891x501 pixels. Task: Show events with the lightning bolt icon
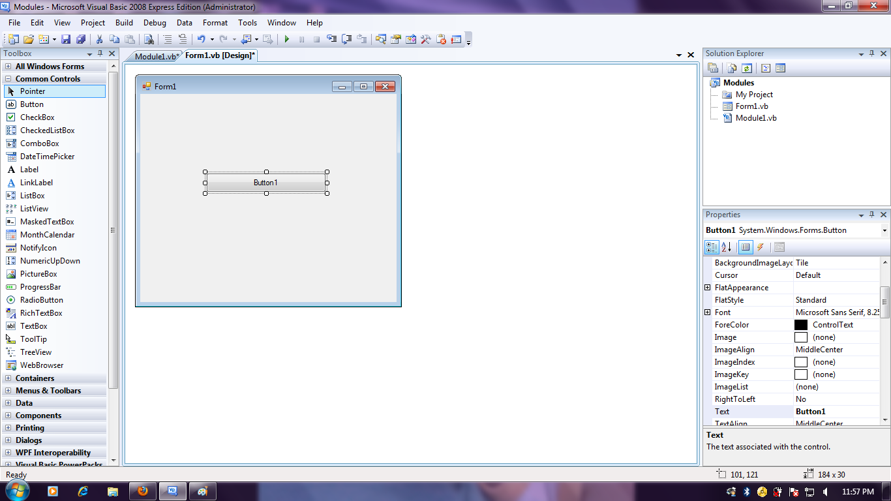pos(761,247)
